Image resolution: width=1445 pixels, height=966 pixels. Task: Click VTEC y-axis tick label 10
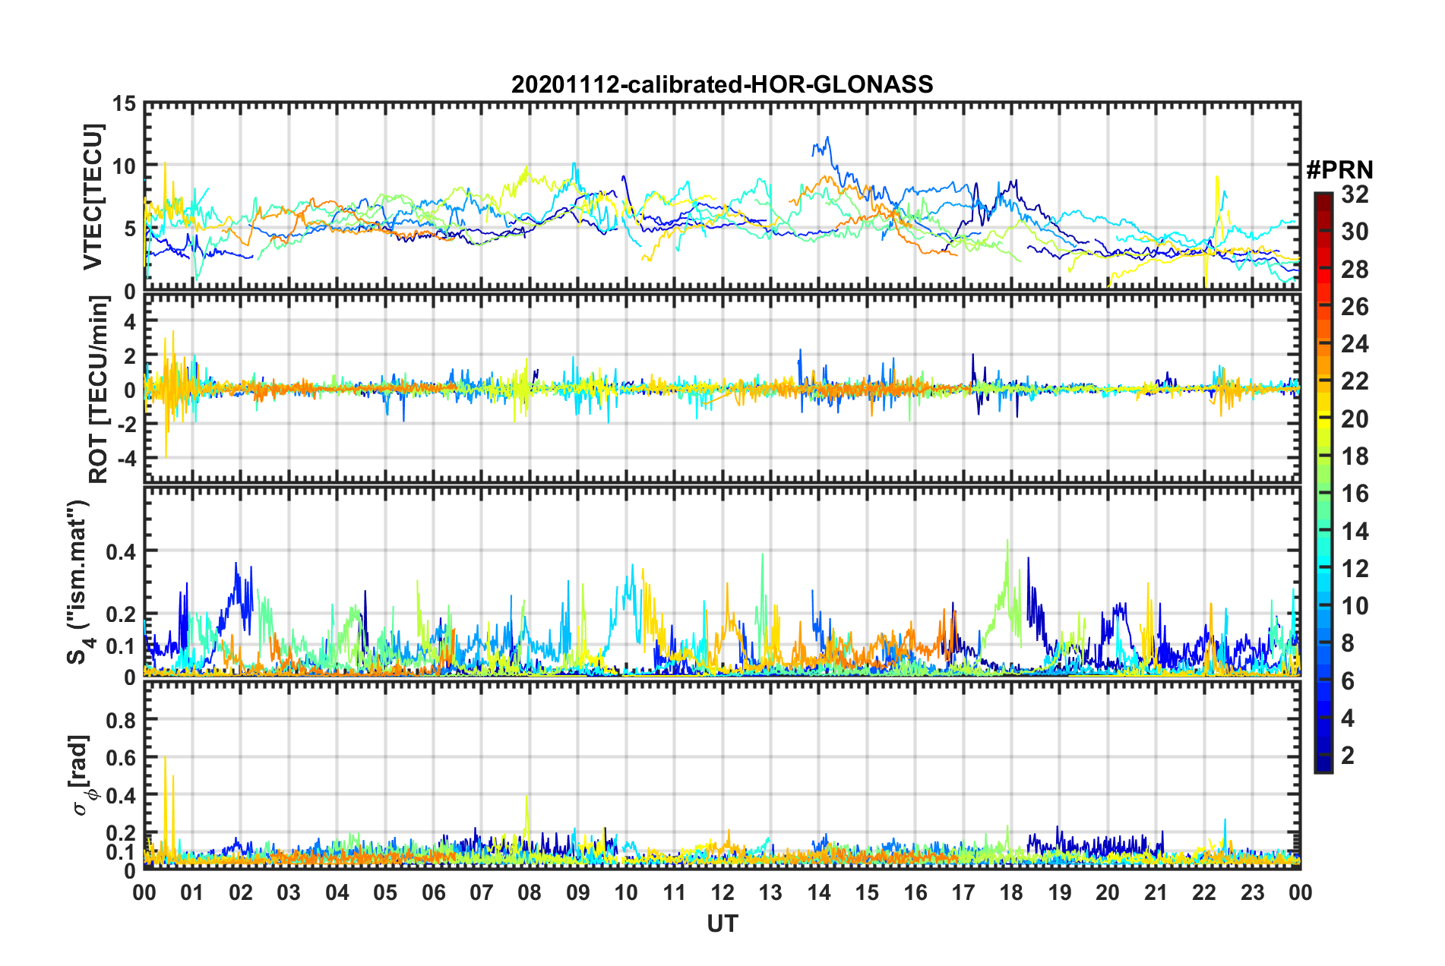[124, 166]
